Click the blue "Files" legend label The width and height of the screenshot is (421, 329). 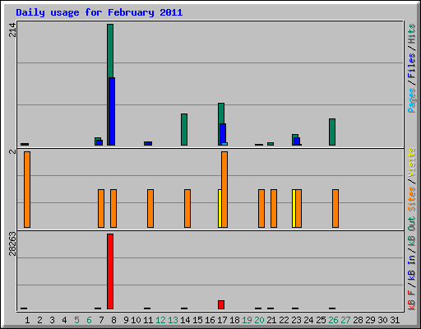pyautogui.click(x=411, y=66)
